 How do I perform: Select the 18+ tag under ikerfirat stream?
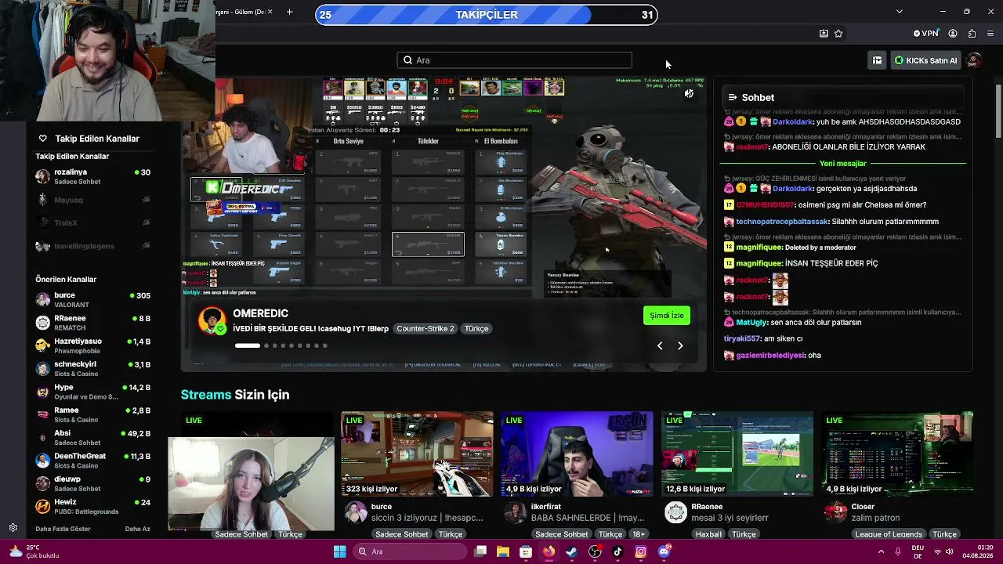pos(638,534)
